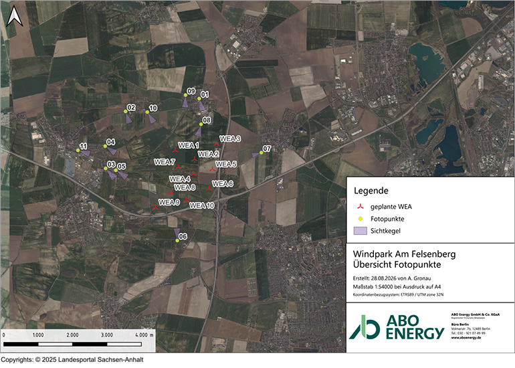Click the purple view cone at point 06

[x=177, y=232]
